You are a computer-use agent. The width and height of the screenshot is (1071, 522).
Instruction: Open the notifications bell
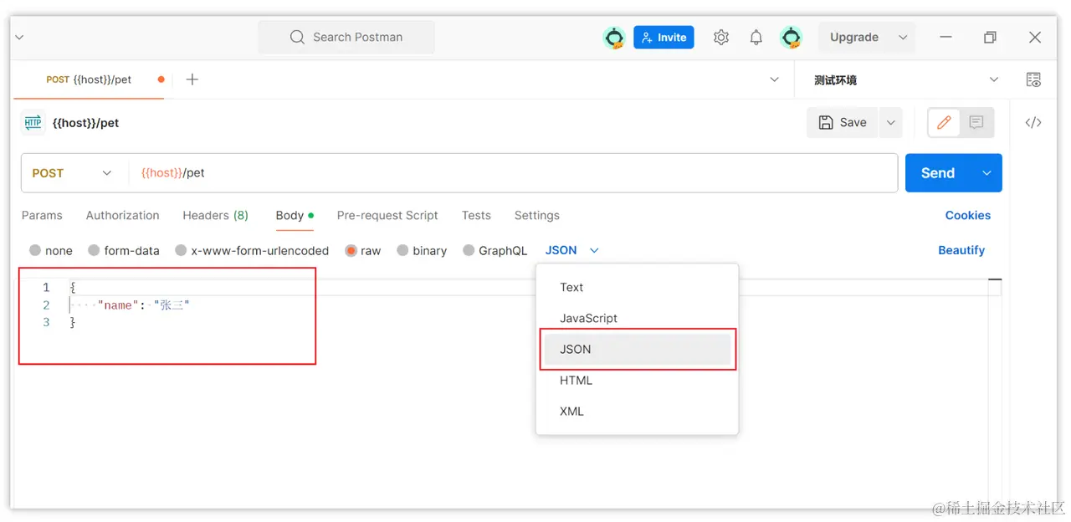click(756, 38)
